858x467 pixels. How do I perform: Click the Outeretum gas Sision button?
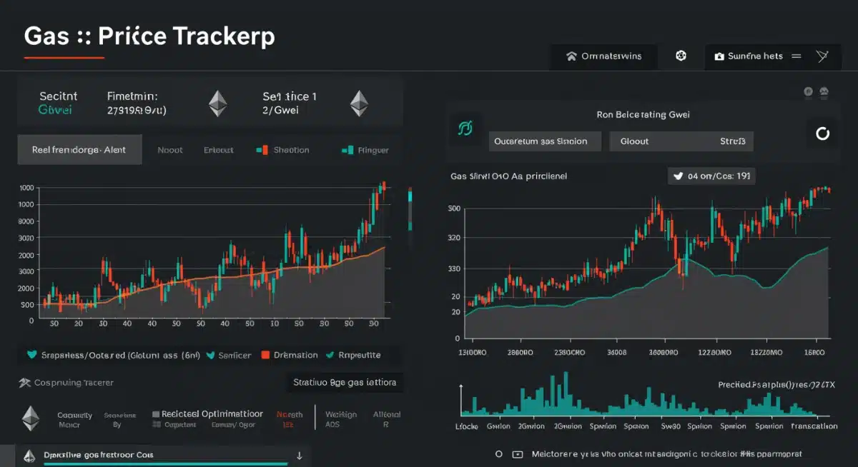pyautogui.click(x=544, y=141)
